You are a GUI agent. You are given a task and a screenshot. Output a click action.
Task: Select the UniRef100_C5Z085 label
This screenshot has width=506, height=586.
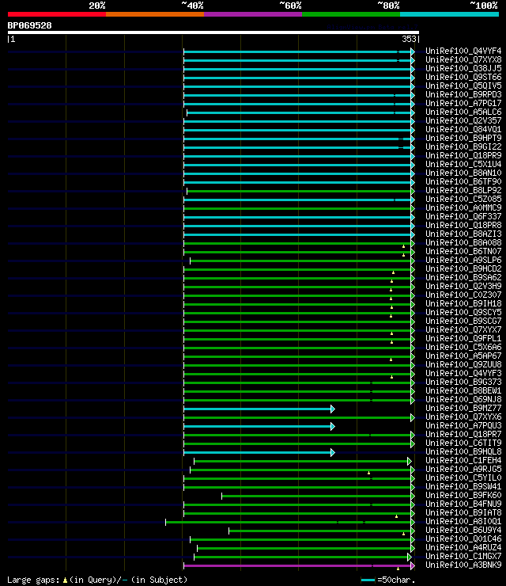point(463,199)
